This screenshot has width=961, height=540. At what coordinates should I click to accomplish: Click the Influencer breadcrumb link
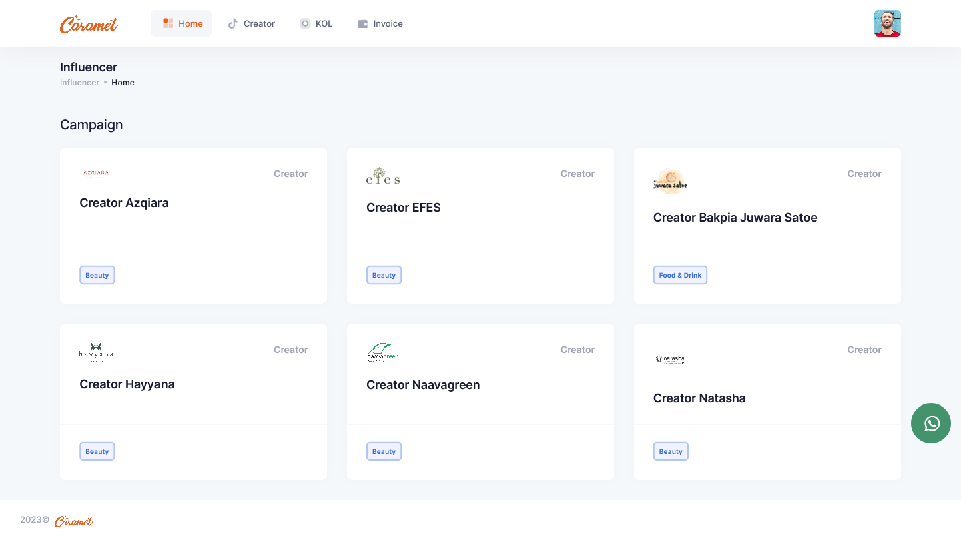(x=79, y=83)
